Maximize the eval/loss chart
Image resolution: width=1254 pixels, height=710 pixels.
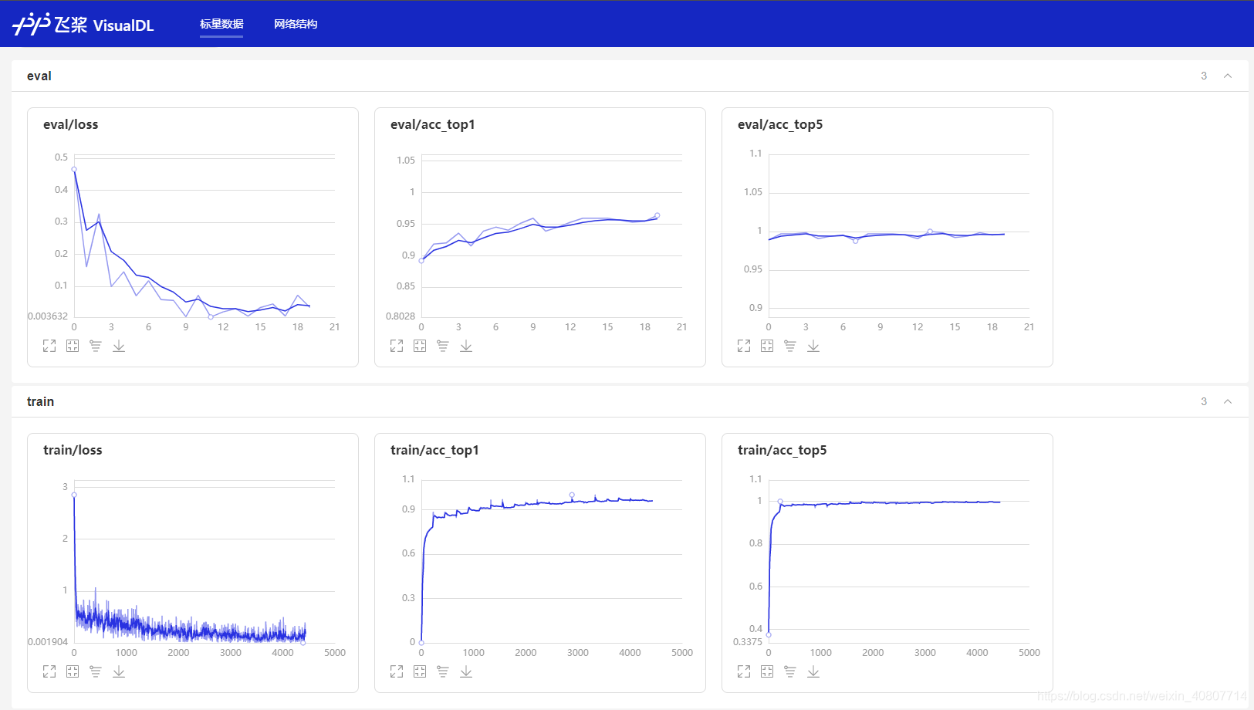49,346
